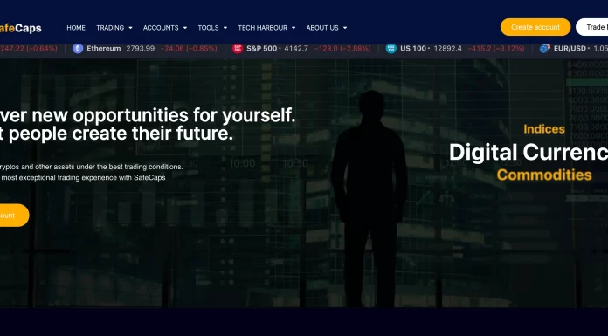The image size is (608, 336).
Task: Click S&P 500 value 4142.7
Action: 296,49
